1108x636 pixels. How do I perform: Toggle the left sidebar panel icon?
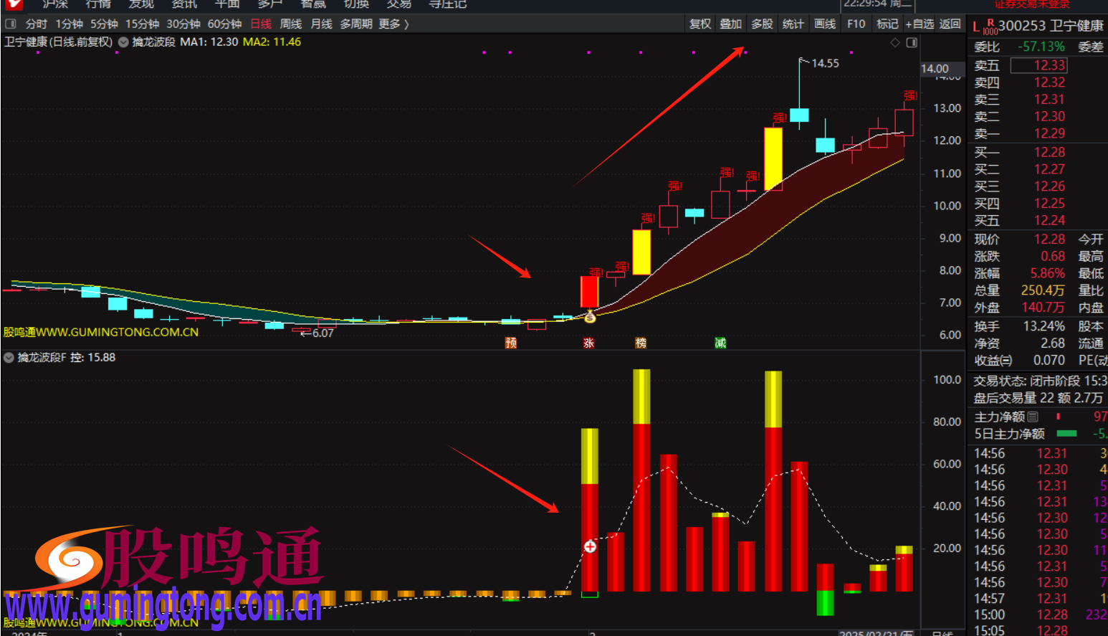click(11, 24)
